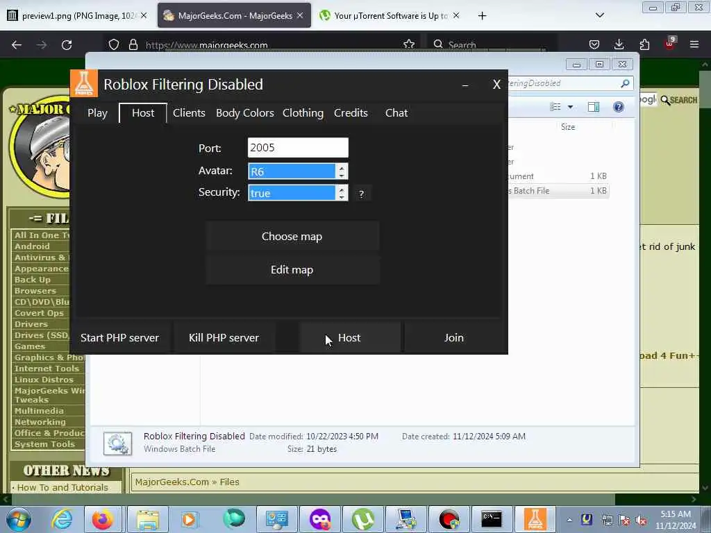Image resolution: width=711 pixels, height=533 pixels.
Task: Open the System Tools category link
Action: 44,444
